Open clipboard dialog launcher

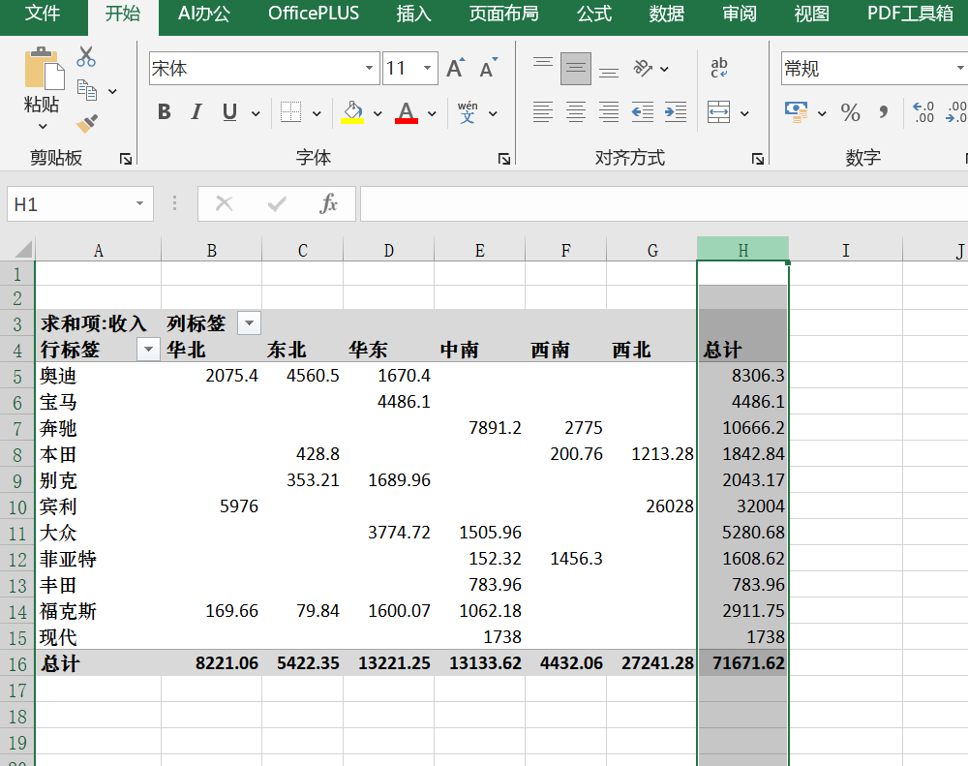click(x=126, y=159)
